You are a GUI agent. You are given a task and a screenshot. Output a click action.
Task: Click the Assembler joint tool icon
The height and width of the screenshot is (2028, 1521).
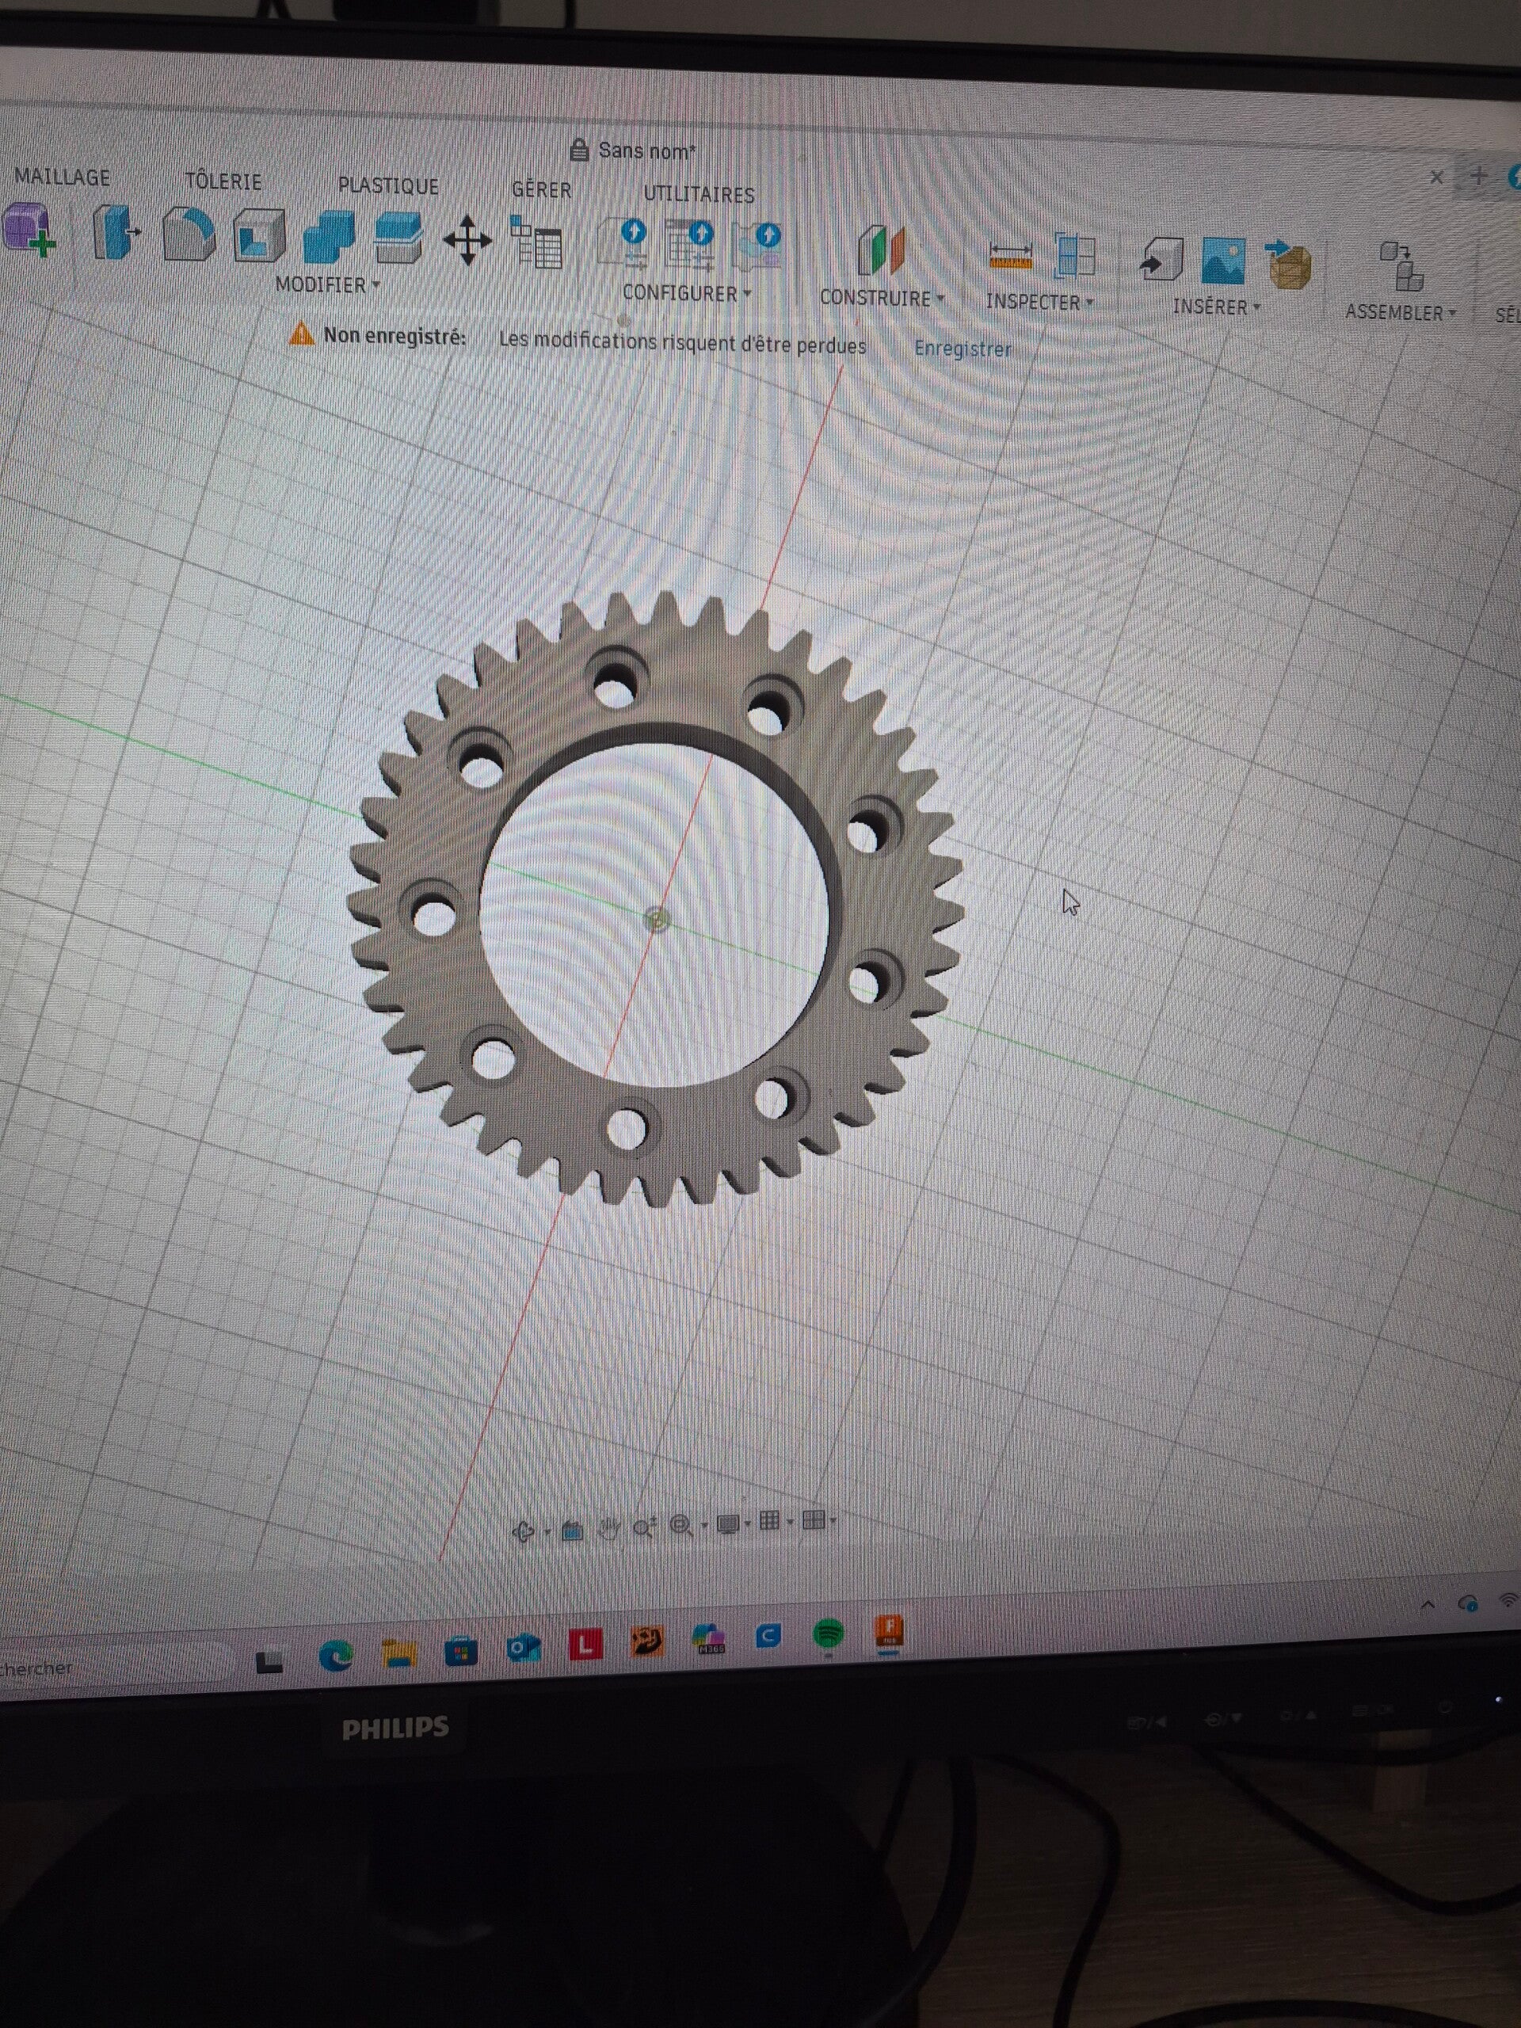tap(1402, 266)
